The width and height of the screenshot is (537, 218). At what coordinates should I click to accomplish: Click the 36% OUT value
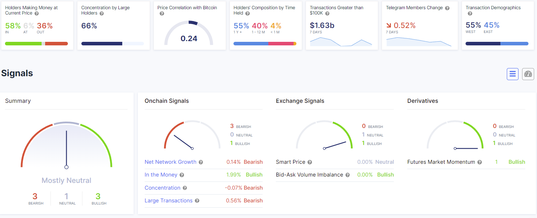(45, 26)
